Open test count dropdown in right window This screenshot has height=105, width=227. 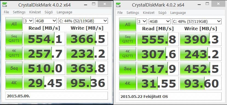coord(142,21)
